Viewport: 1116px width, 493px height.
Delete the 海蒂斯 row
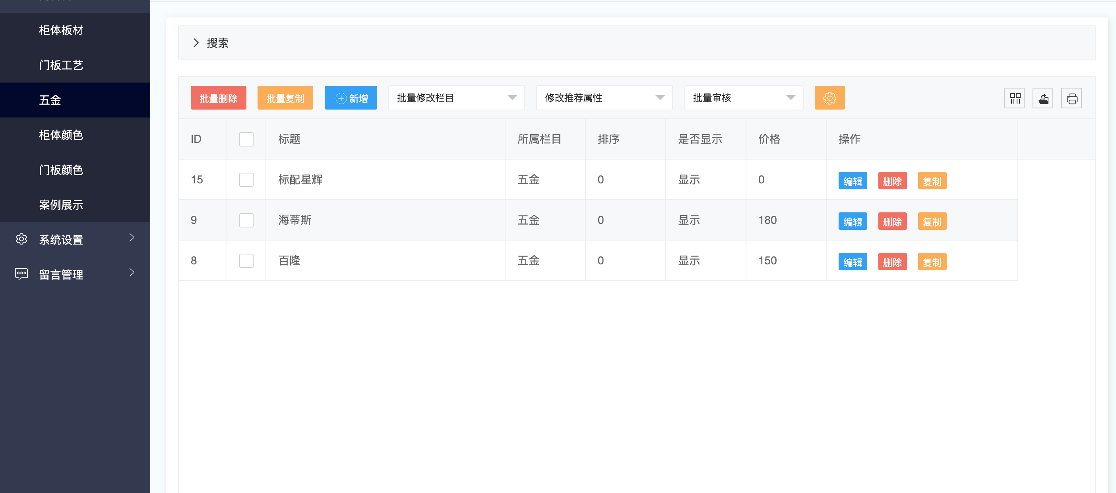(892, 221)
